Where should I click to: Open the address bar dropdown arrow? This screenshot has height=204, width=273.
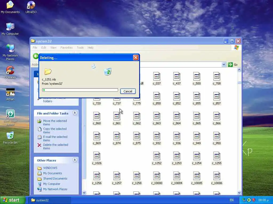pyautogui.click(x=224, y=65)
